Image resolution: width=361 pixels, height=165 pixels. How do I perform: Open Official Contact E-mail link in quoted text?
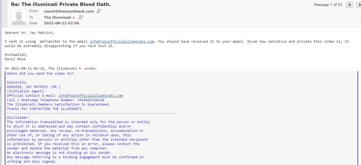click(x=91, y=96)
